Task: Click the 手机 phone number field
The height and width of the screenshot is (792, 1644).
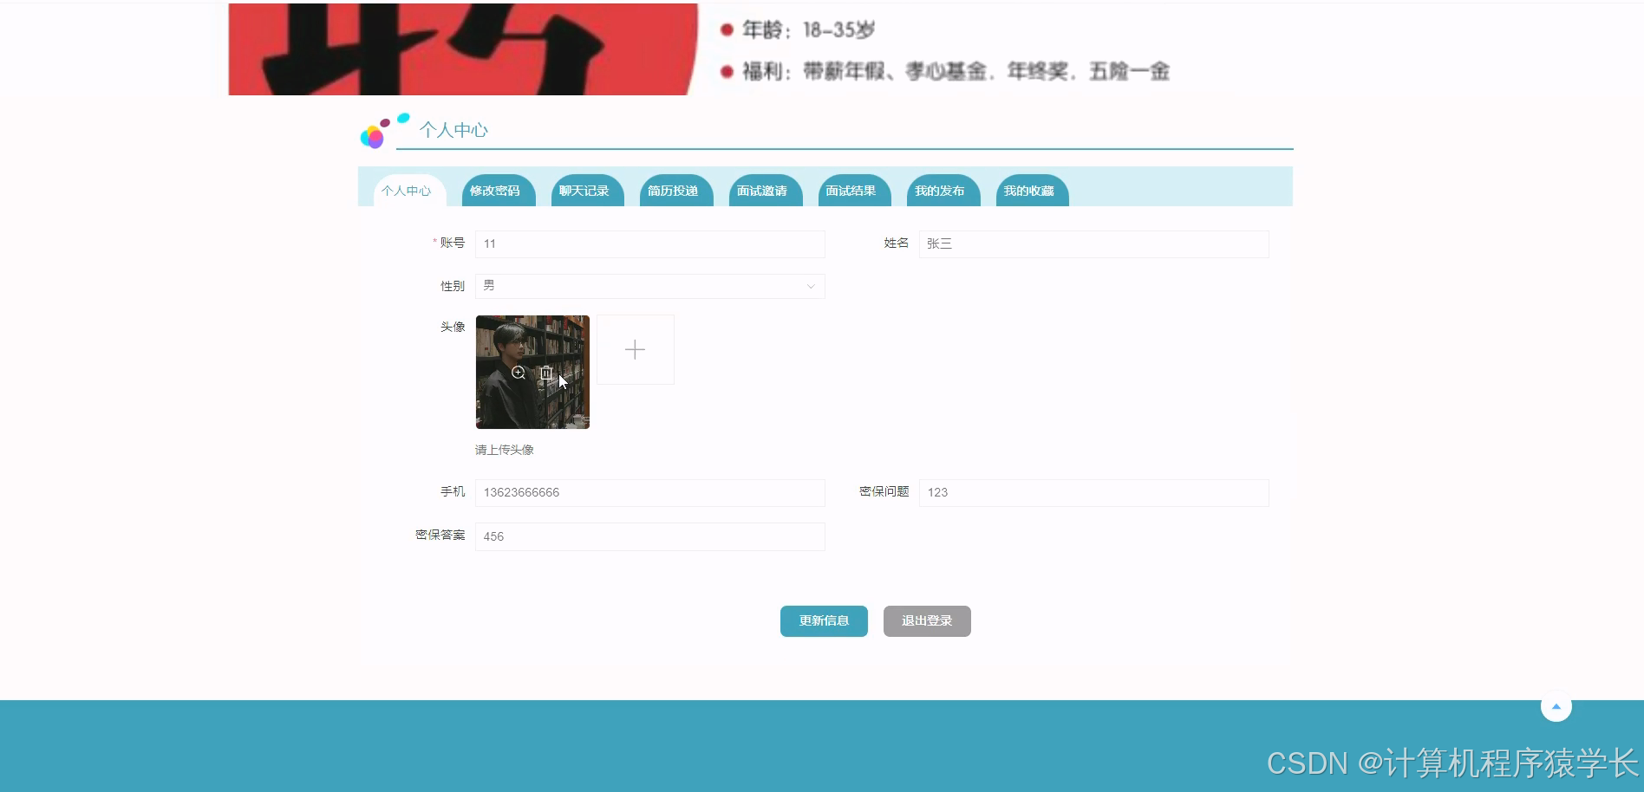Action: click(x=649, y=492)
